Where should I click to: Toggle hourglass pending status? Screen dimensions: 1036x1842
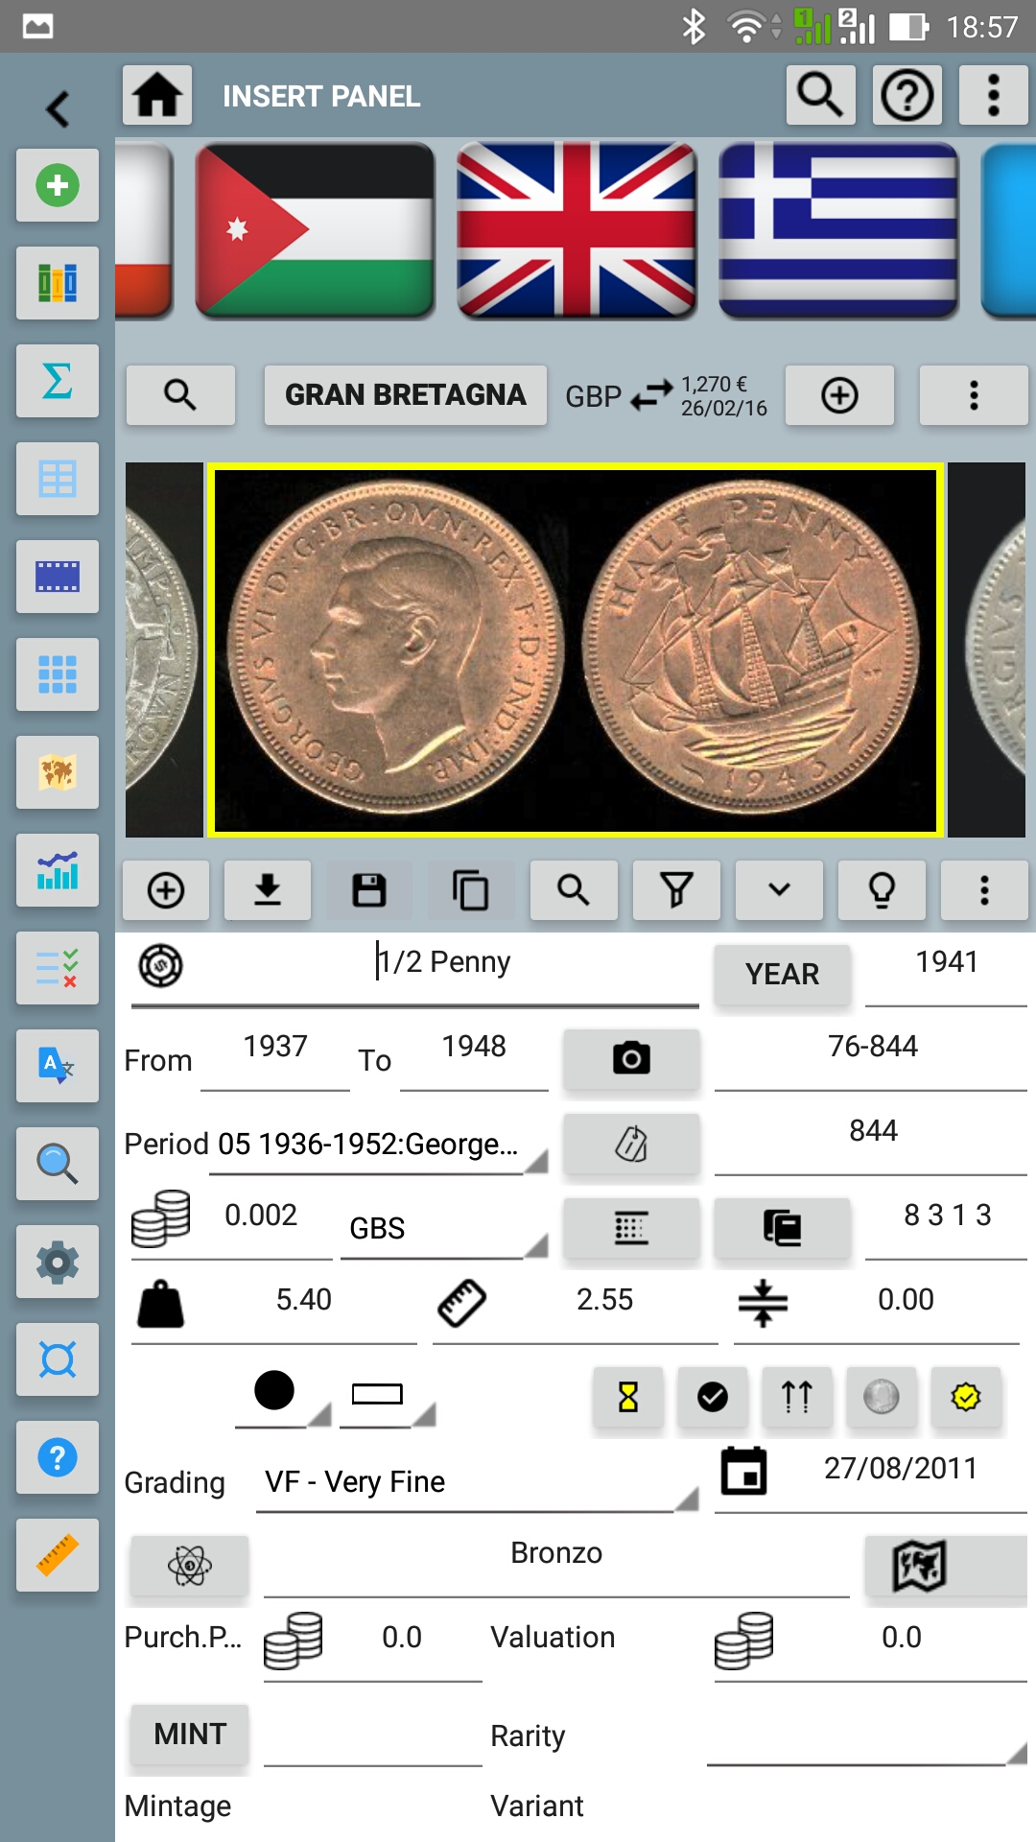628,1397
